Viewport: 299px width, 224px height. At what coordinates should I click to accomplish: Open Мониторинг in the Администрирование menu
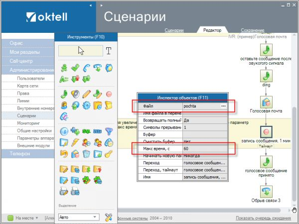(x=28, y=122)
